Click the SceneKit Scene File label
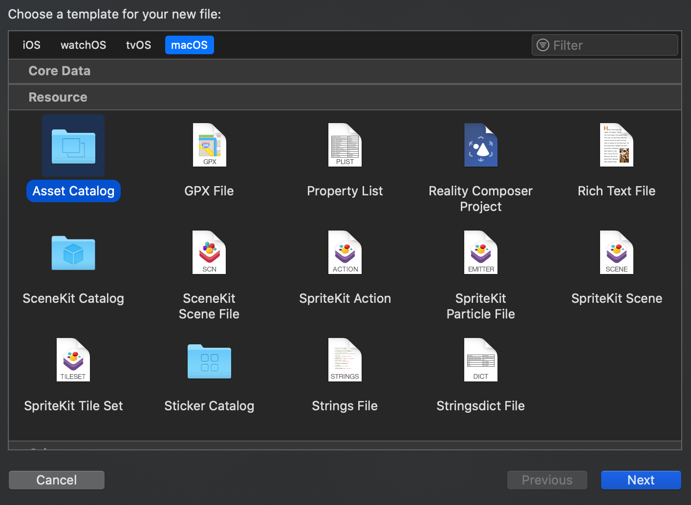This screenshot has height=505, width=691. tap(209, 306)
